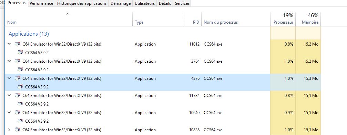Click CCS64.exe process name for PID 11012

(213, 44)
